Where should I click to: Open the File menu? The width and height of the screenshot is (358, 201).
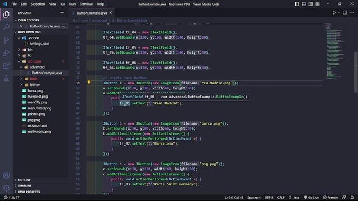(x=14, y=4)
